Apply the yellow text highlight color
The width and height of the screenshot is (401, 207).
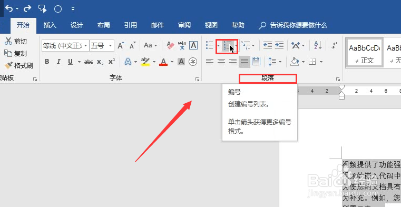pyautogui.click(x=145, y=62)
